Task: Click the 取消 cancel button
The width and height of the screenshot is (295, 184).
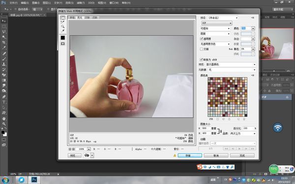Action: point(216,156)
